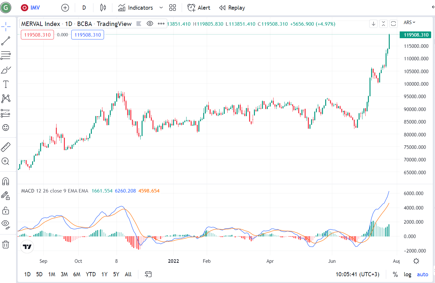Activate the zoom in tool
Viewport: 435px width, 283px height.
tap(5, 161)
